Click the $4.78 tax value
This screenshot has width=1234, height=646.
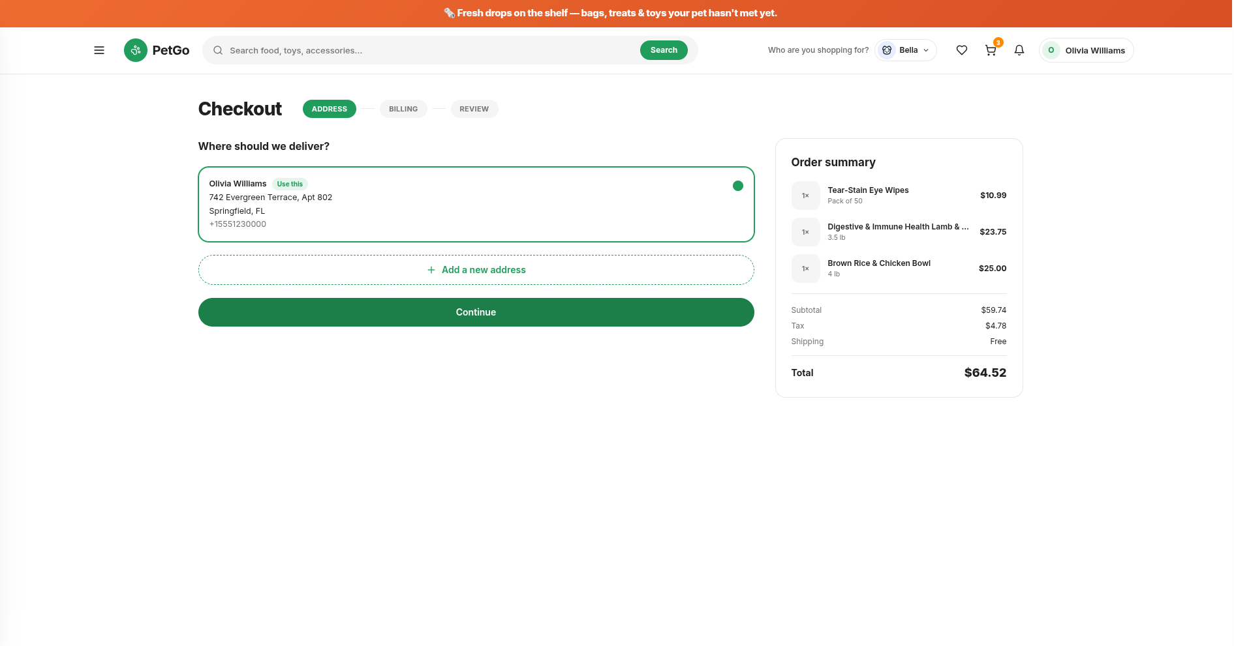pyautogui.click(x=996, y=326)
